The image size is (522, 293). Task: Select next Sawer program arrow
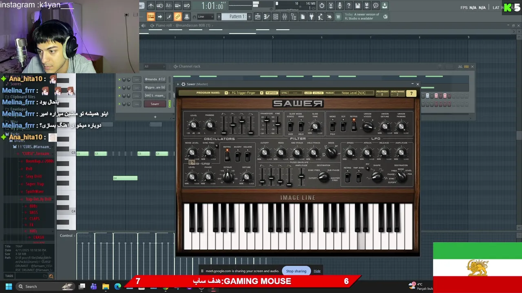[261, 93]
